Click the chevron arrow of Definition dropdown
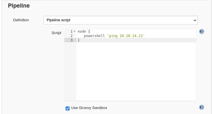The height and width of the screenshot is (114, 213). [195, 20]
